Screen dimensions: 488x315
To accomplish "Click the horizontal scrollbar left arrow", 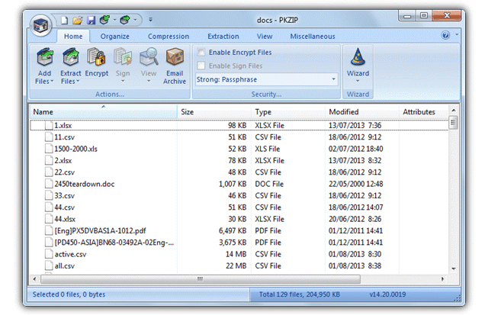I will pos(34,279).
